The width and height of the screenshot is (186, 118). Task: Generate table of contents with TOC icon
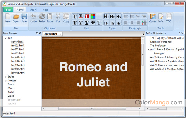[x=169, y=18]
